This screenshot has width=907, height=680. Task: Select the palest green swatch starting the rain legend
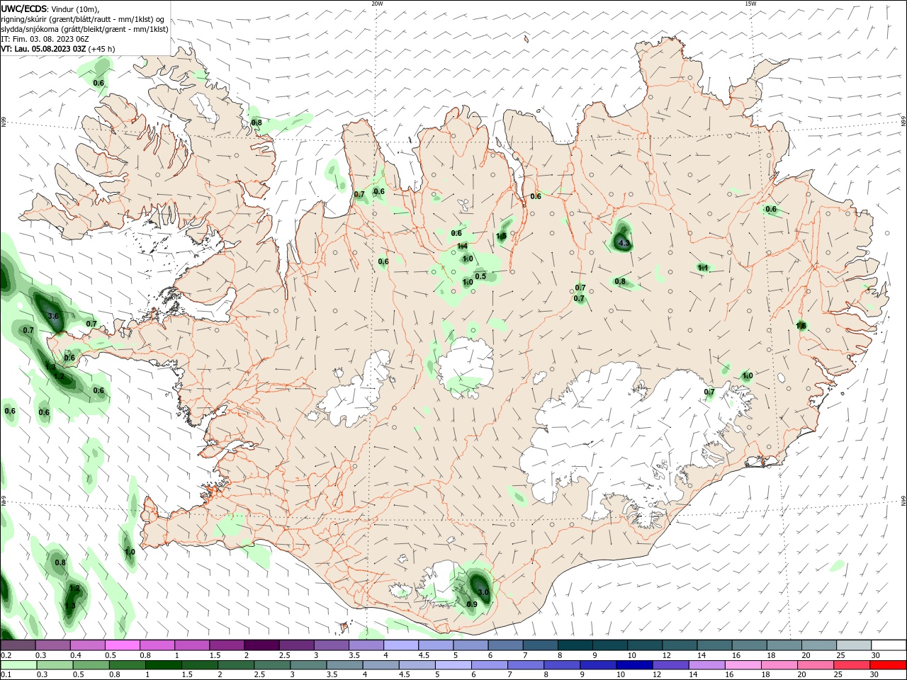coord(18,665)
